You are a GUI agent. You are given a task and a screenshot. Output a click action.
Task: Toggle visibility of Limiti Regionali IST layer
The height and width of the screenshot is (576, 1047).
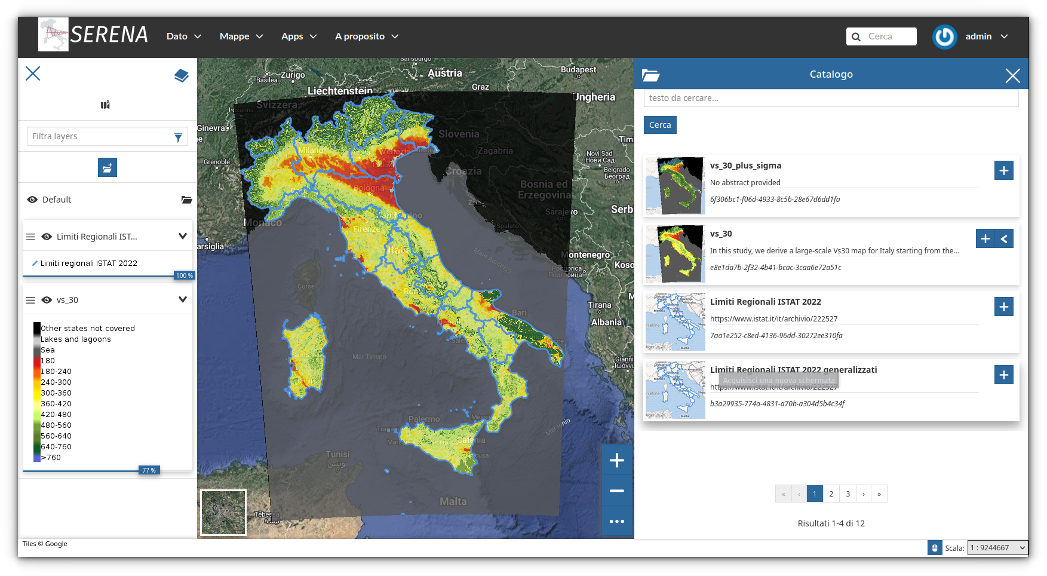[47, 237]
